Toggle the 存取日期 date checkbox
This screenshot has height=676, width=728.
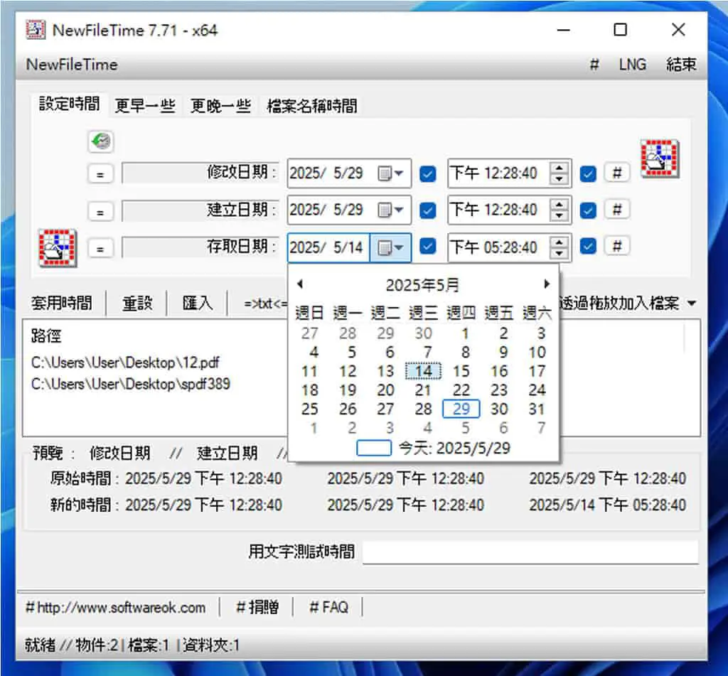coord(427,247)
